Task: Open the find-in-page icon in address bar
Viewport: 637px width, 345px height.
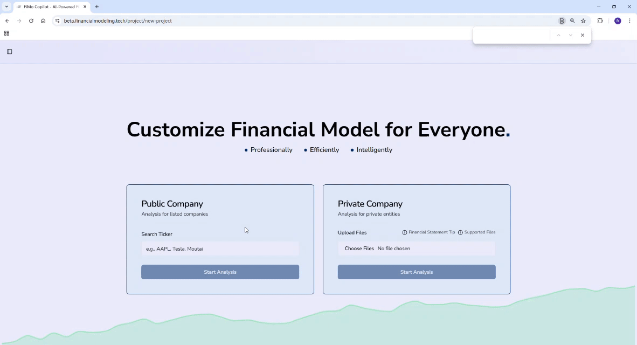Action: tap(562, 20)
